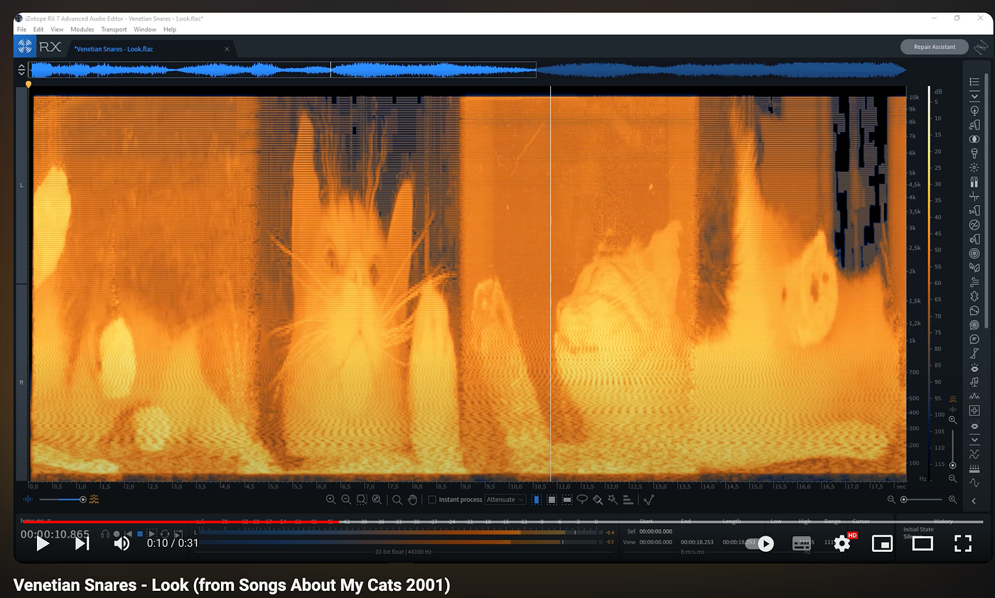The height and width of the screenshot is (598, 995).
Task: Collapse the module sidebar with the left chevron
Action: 974,500
